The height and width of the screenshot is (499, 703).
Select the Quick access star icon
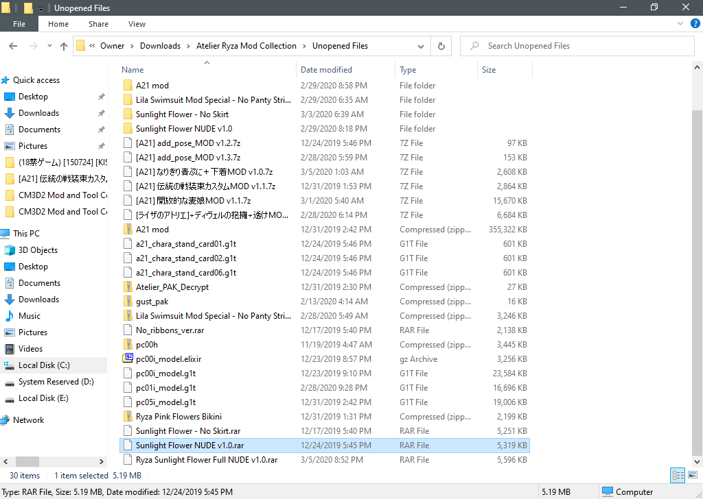click(5, 80)
